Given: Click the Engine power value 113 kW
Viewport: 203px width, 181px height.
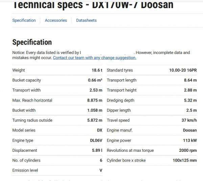Looking at the screenshot, I should (189, 140).
